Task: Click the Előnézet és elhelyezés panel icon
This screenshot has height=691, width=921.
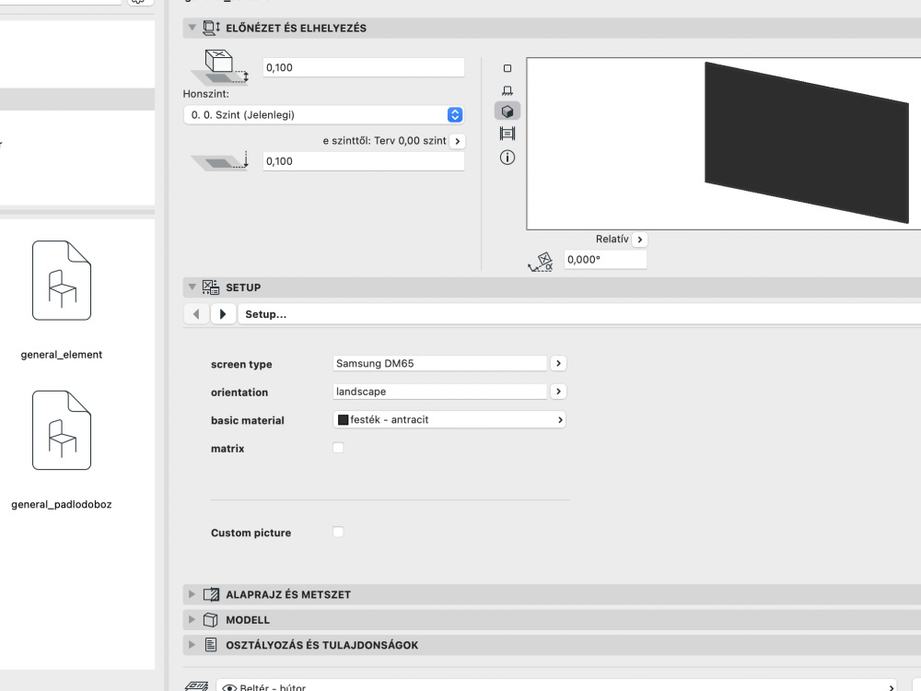Action: coord(212,28)
